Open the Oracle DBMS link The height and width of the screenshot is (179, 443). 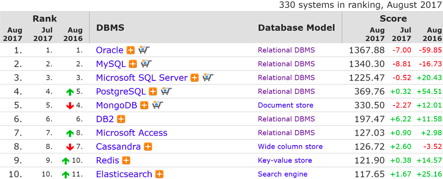pyautogui.click(x=110, y=50)
